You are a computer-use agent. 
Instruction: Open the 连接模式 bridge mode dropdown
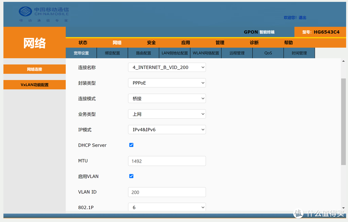pos(167,98)
